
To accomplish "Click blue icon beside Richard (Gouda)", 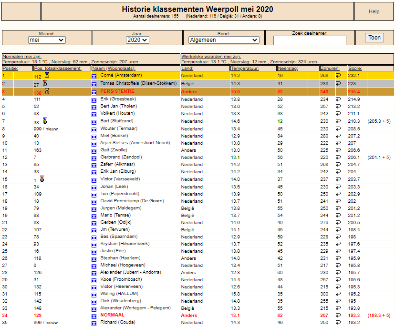I will (94, 324).
